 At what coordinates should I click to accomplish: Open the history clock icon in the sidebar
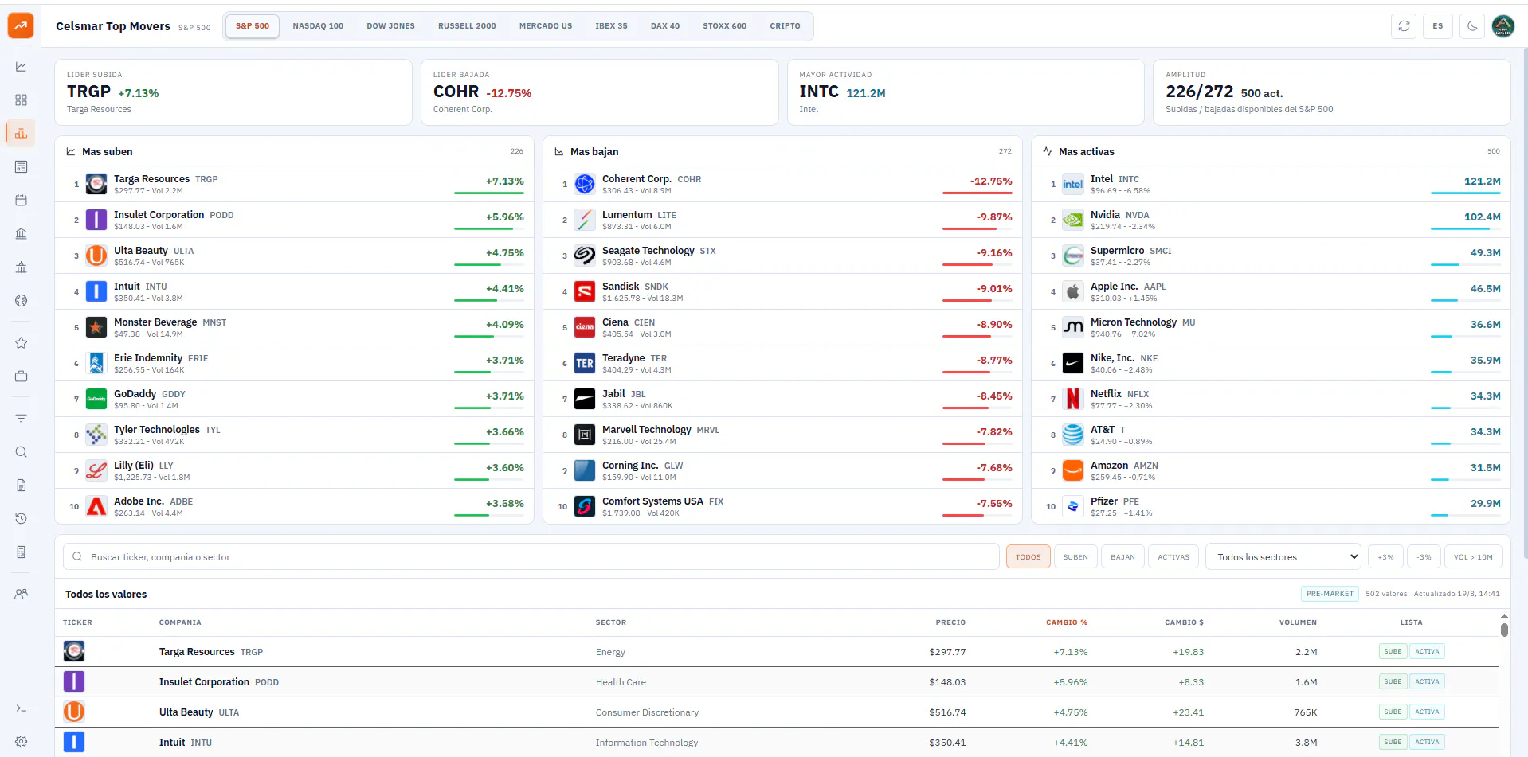point(22,519)
